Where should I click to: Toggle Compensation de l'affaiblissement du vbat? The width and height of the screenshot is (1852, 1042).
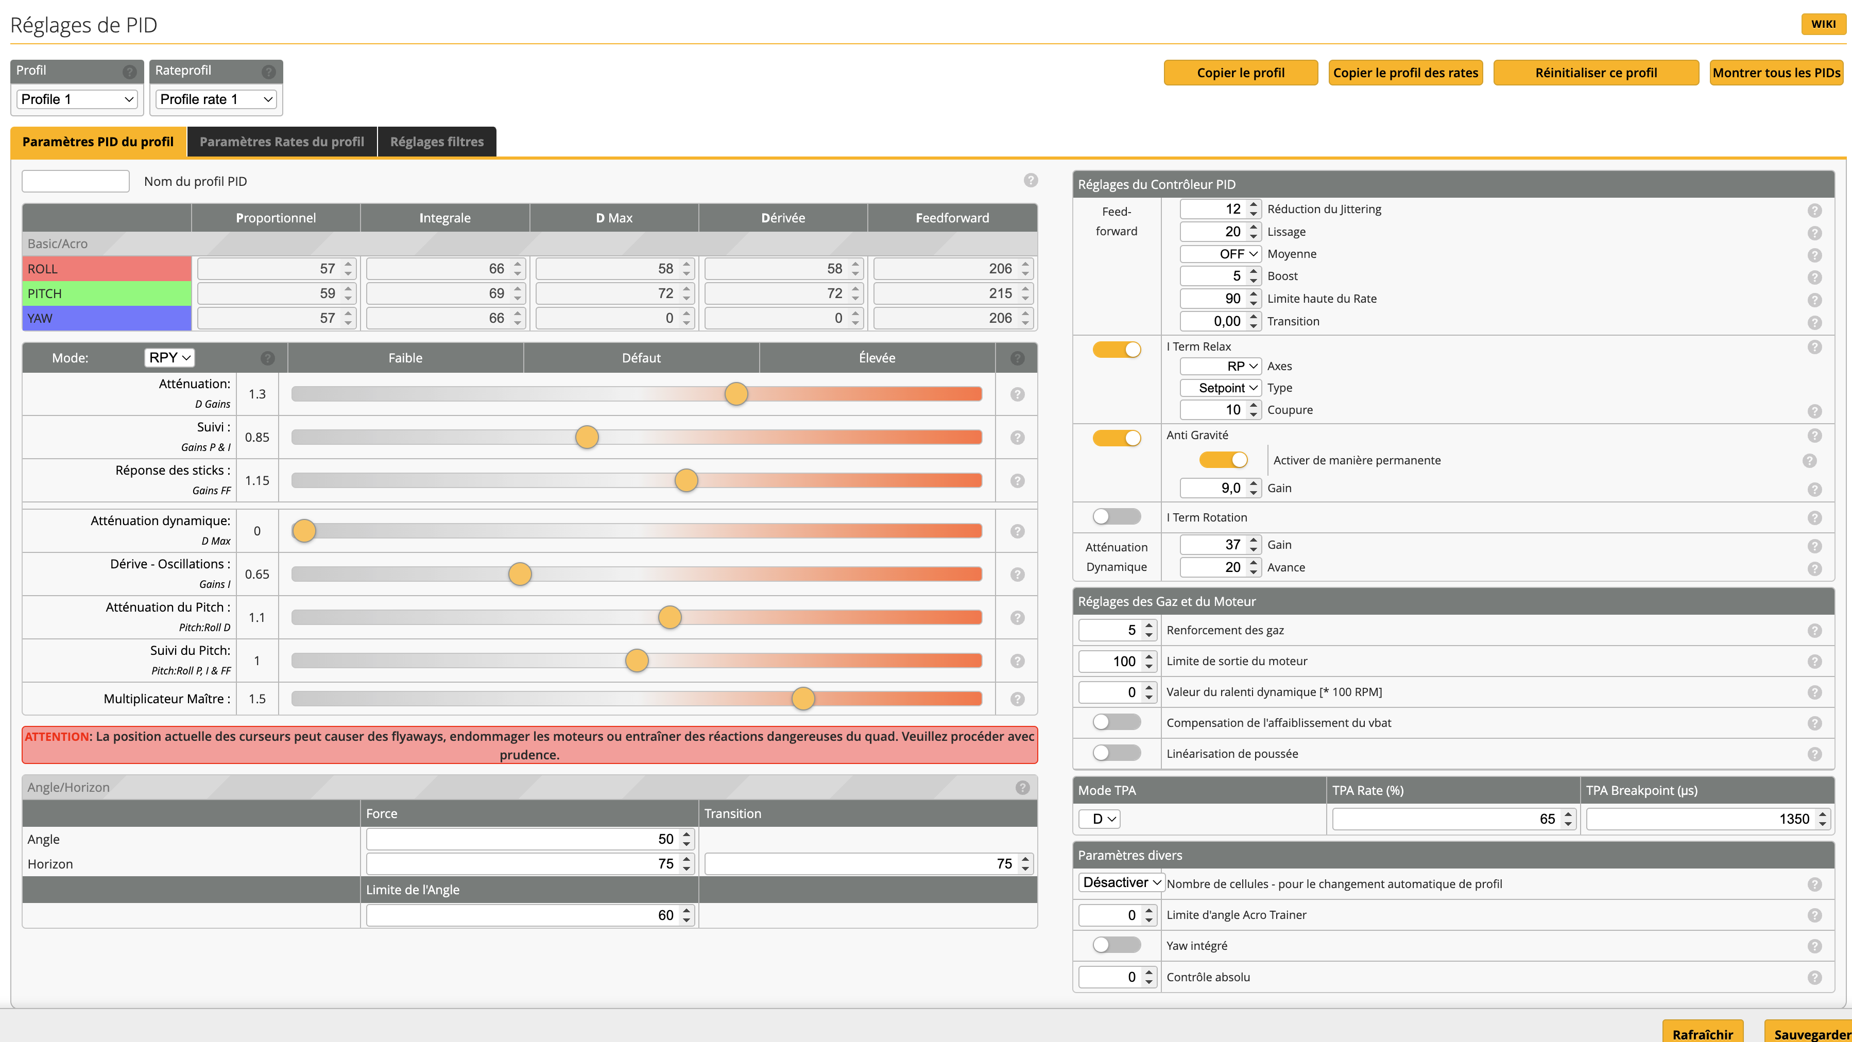pyautogui.click(x=1116, y=722)
